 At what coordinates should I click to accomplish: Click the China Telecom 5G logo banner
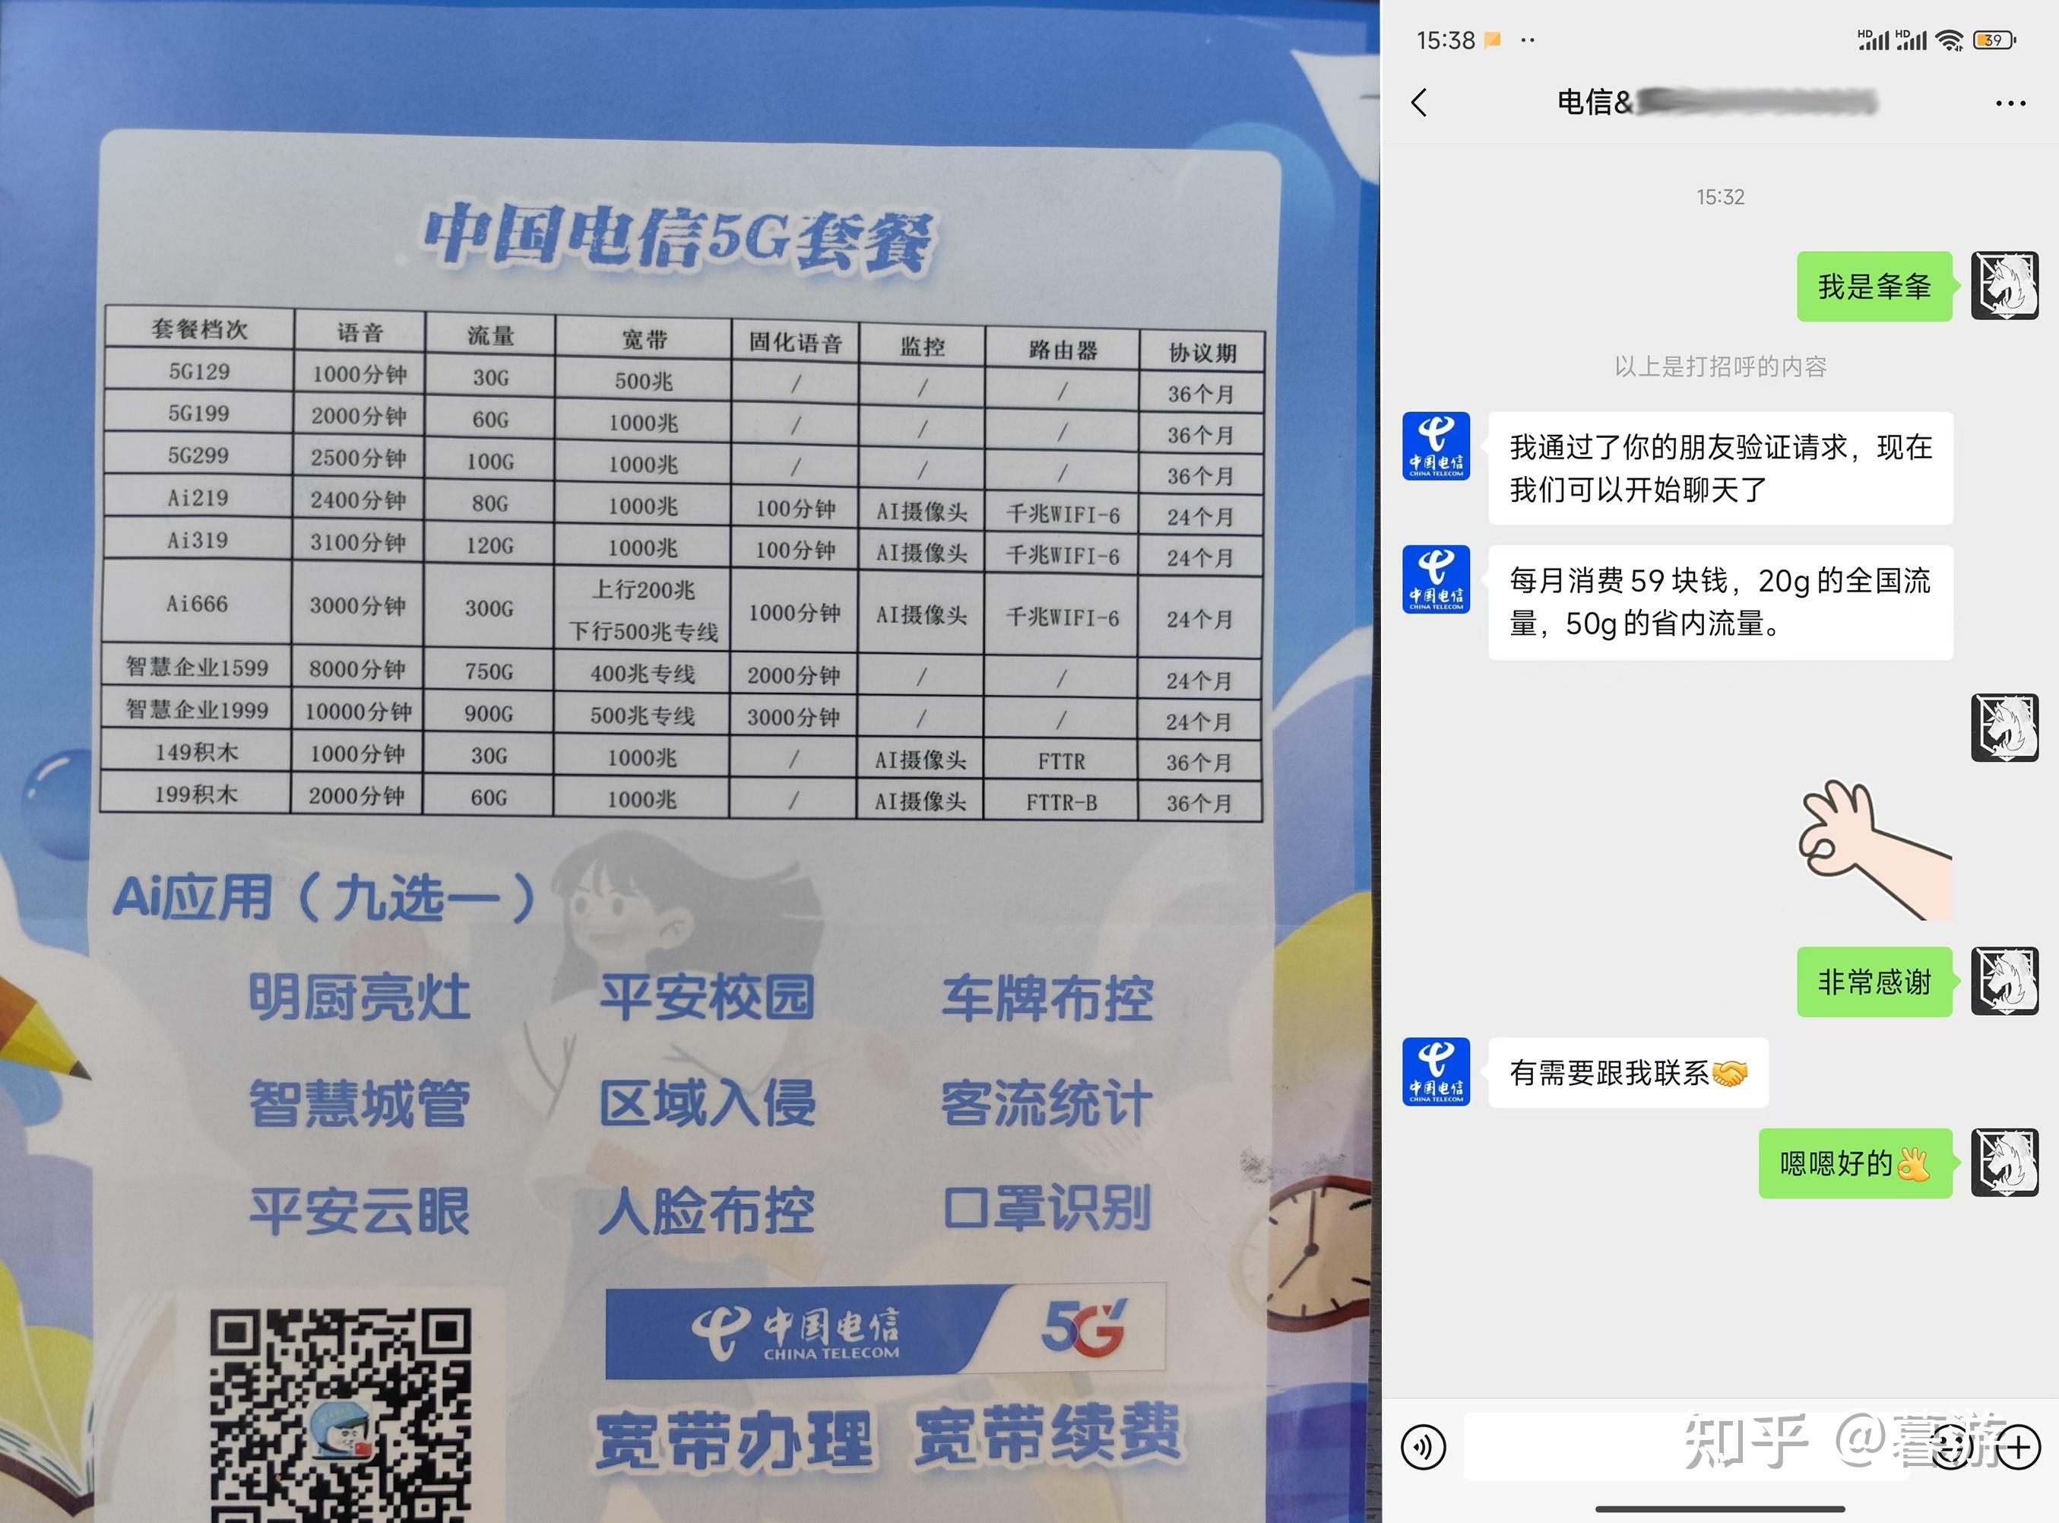tap(885, 1331)
